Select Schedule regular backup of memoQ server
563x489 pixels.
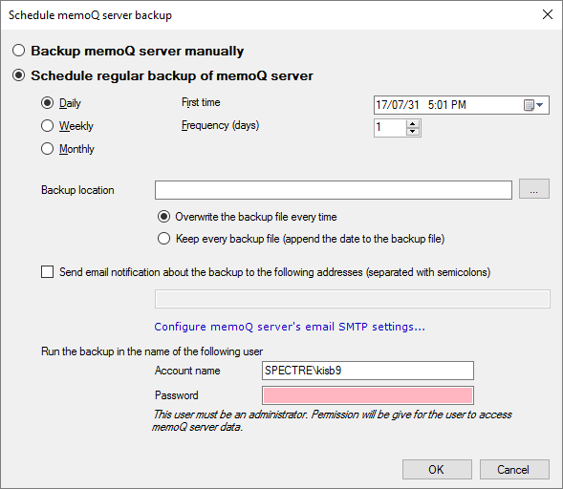pyautogui.click(x=19, y=75)
